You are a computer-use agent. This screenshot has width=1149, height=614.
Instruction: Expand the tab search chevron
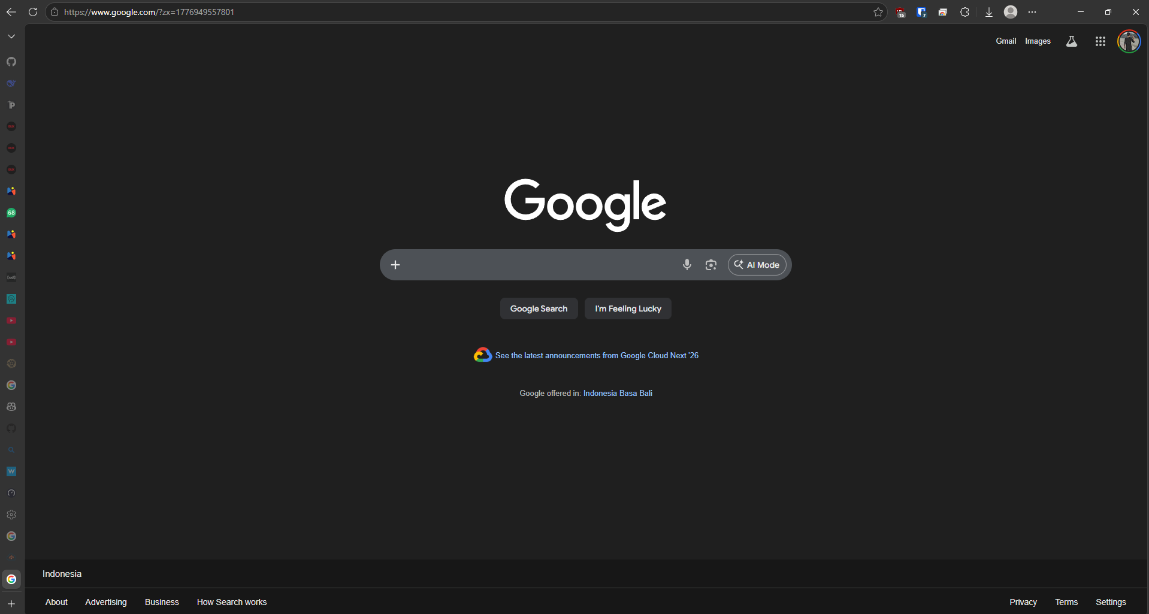click(x=11, y=36)
